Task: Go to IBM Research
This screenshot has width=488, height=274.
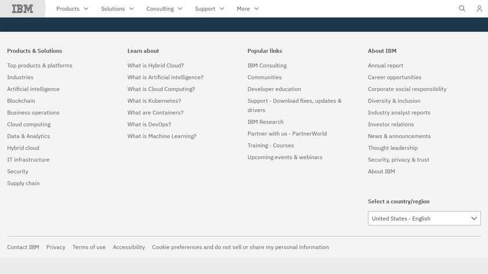Action: [x=265, y=122]
